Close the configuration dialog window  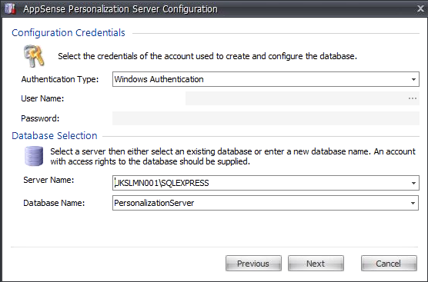point(420,8)
